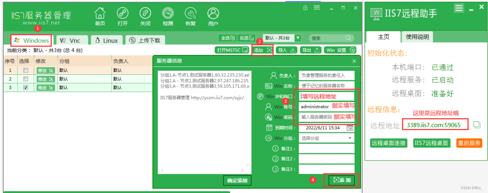Check the box for server row 1
The height and width of the screenshot is (193, 488).
[26, 70]
